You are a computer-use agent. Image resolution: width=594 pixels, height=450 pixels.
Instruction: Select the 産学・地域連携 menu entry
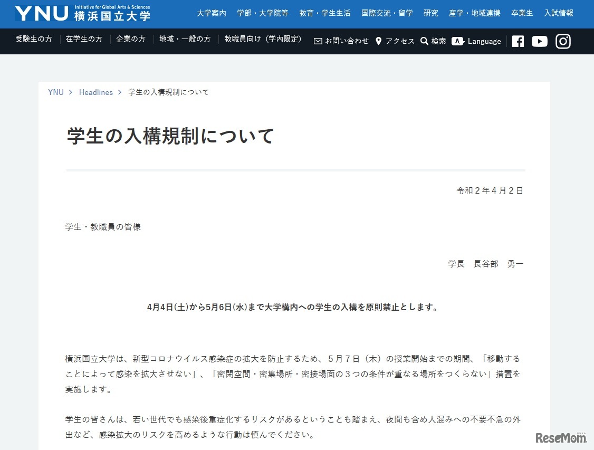[475, 13]
